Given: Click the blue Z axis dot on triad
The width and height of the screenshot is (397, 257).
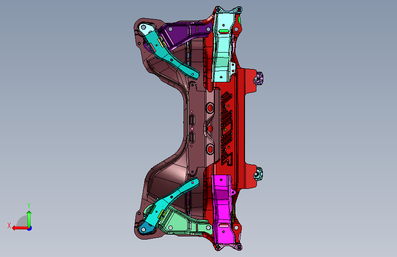Looking at the screenshot, I should [30, 228].
